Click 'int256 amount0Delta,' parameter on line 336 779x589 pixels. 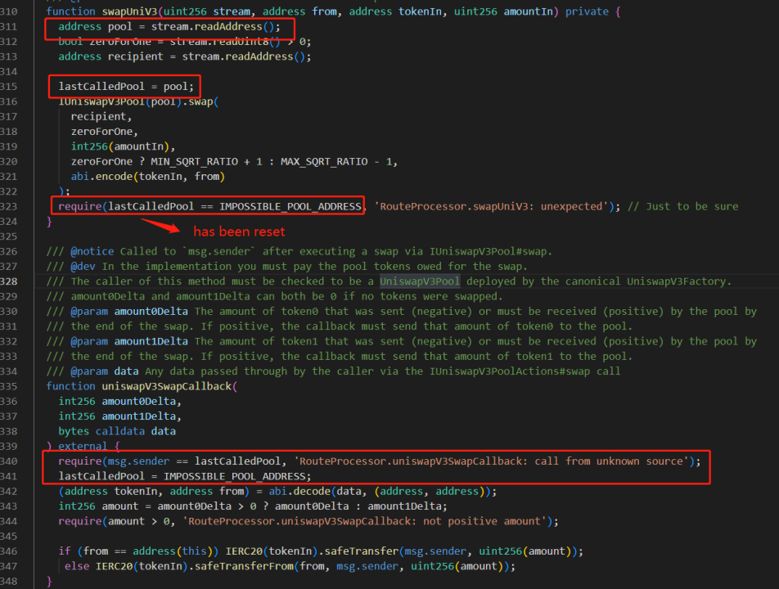tap(120, 402)
